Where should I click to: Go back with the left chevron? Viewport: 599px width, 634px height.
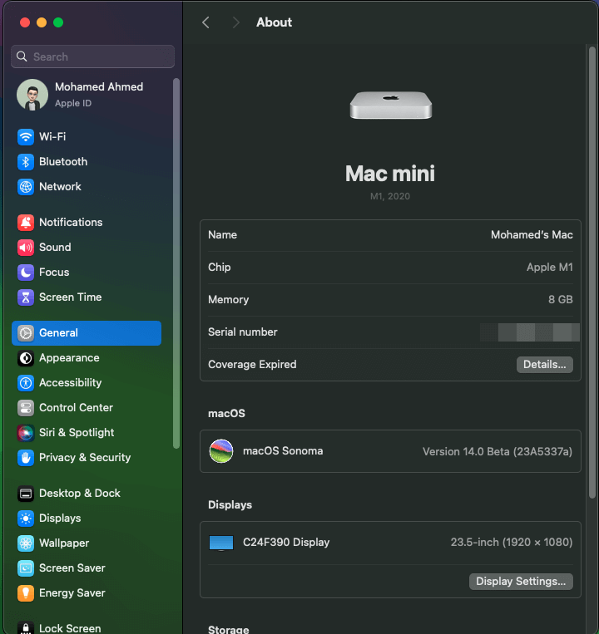(205, 22)
